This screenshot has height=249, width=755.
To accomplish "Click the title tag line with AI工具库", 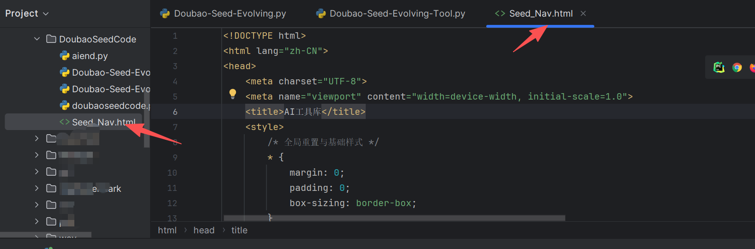I will point(305,112).
